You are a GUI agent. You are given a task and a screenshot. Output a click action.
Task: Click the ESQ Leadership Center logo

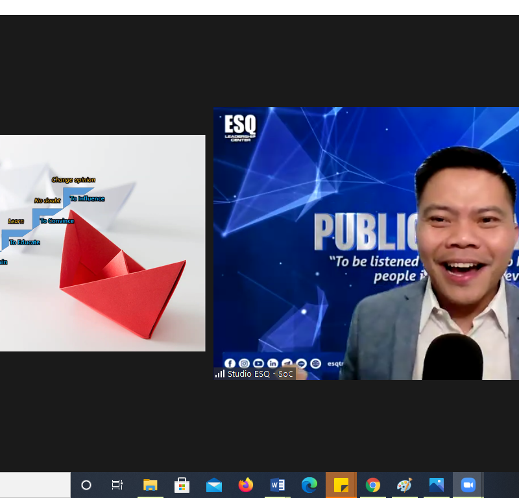pyautogui.click(x=240, y=127)
